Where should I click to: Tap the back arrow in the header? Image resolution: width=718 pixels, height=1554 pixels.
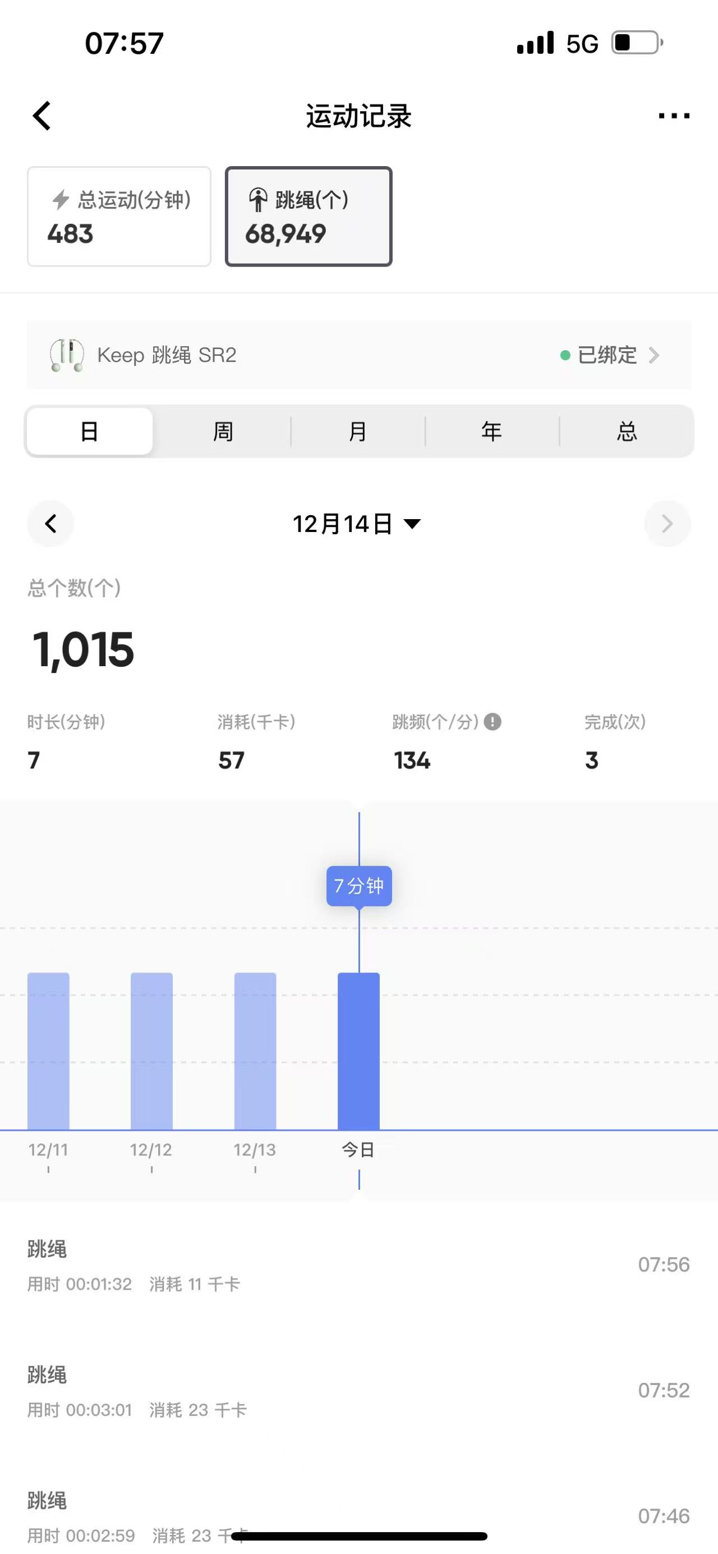[42, 116]
